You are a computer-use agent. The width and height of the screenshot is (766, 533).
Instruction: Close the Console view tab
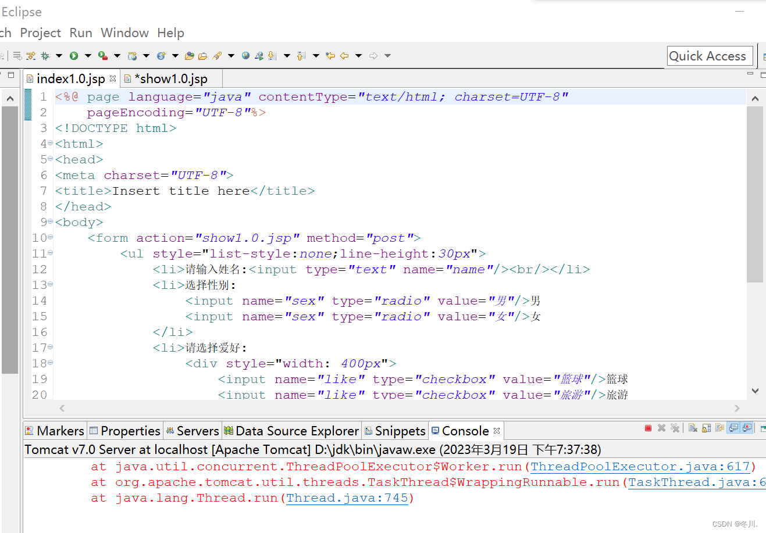pos(497,431)
